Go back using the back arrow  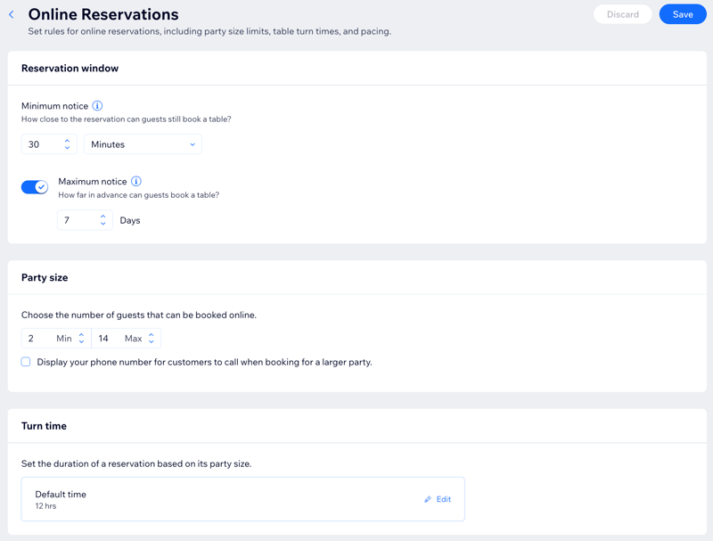(12, 14)
